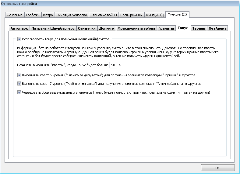Switch to Патруль и Шаурбургерс sub-tab
240x174 pixels.
coord(53,28)
